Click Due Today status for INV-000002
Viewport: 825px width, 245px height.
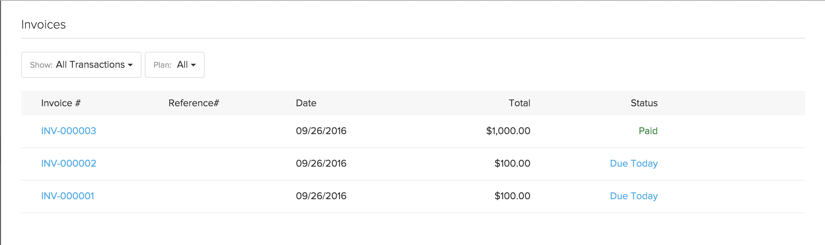point(634,163)
